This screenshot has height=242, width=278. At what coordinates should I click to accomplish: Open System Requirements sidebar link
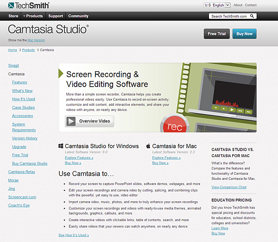point(24,127)
